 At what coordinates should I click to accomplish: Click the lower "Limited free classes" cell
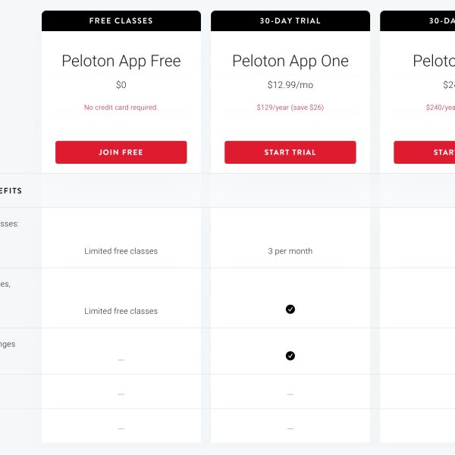pyautogui.click(x=121, y=311)
